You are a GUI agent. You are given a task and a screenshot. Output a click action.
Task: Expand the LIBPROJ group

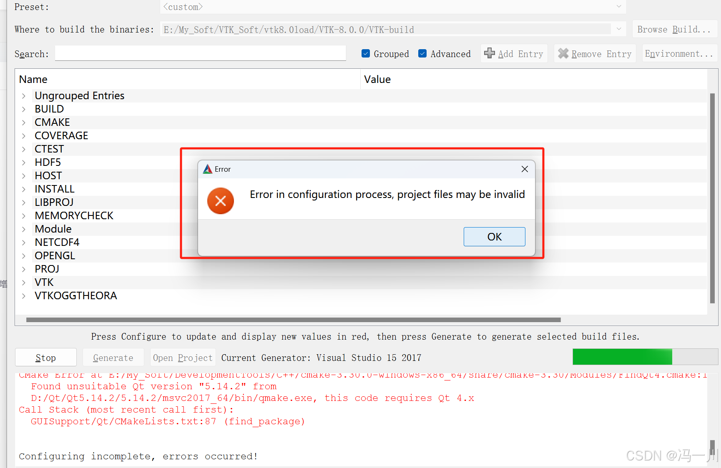(24, 203)
